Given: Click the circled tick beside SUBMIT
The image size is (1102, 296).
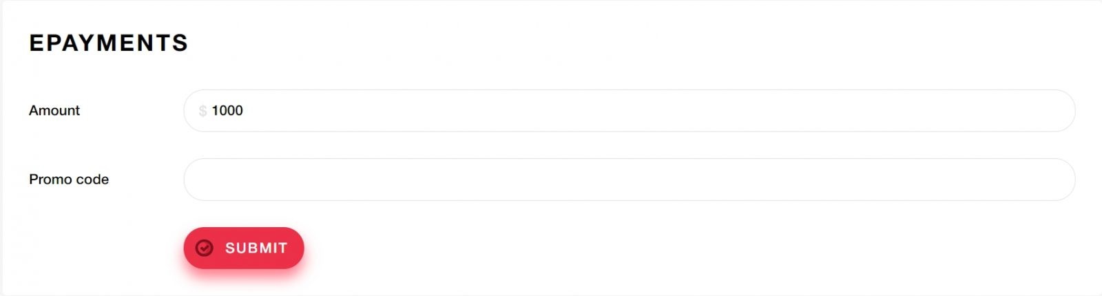Looking at the screenshot, I should (x=204, y=248).
